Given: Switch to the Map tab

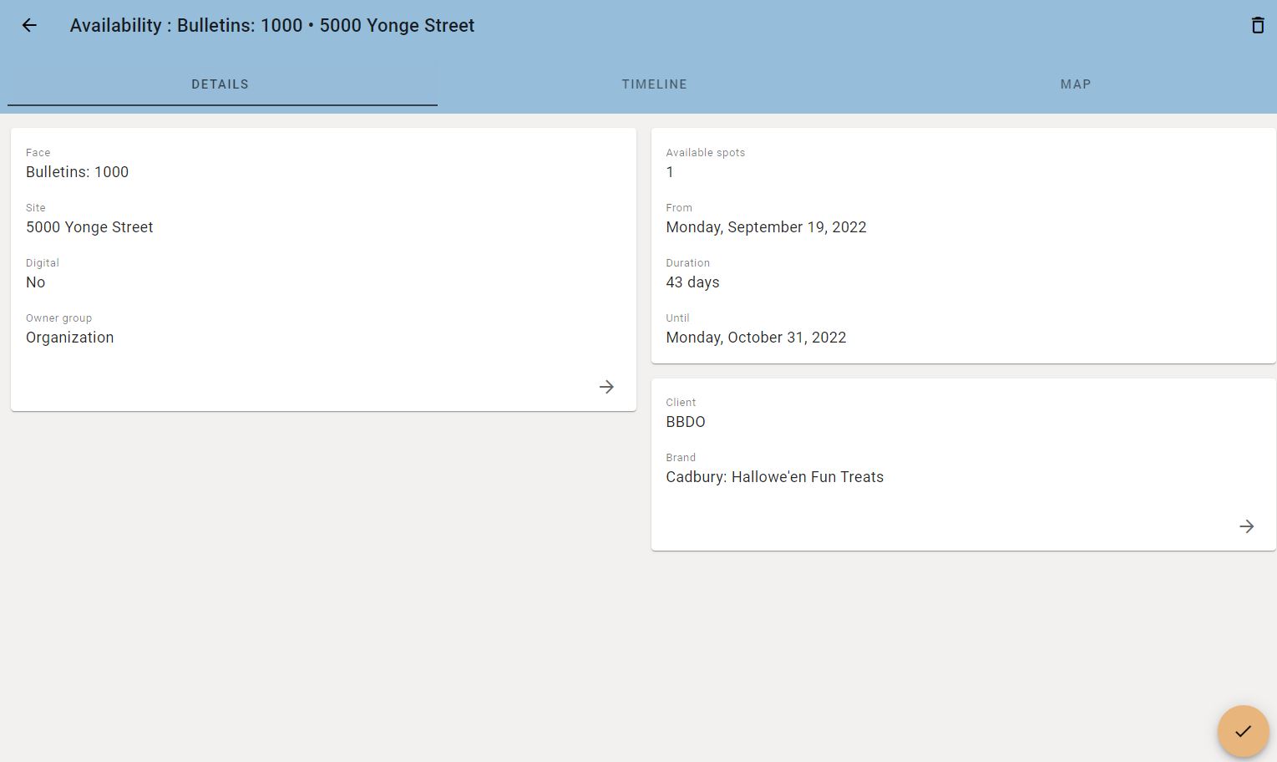Looking at the screenshot, I should click(x=1076, y=84).
